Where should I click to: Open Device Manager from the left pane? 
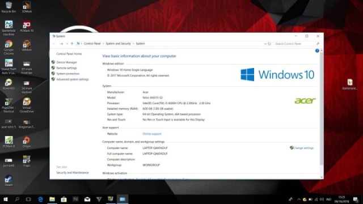click(67, 62)
